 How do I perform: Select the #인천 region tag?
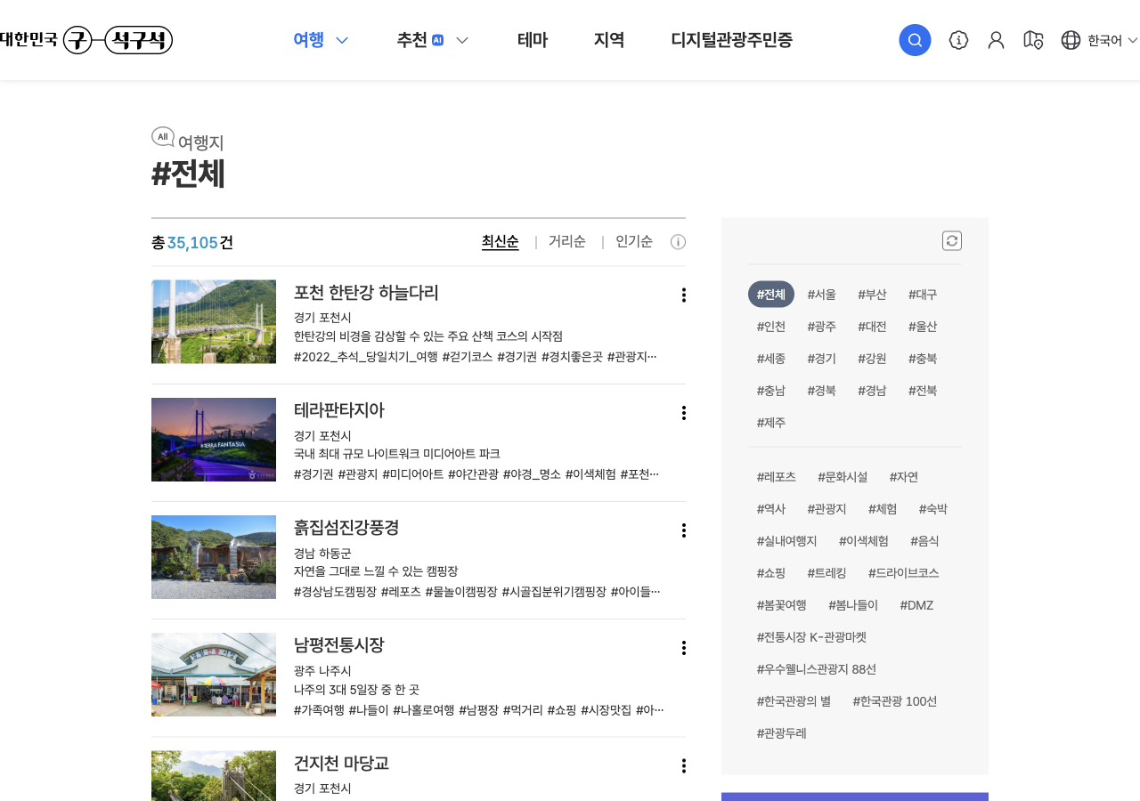(x=771, y=327)
